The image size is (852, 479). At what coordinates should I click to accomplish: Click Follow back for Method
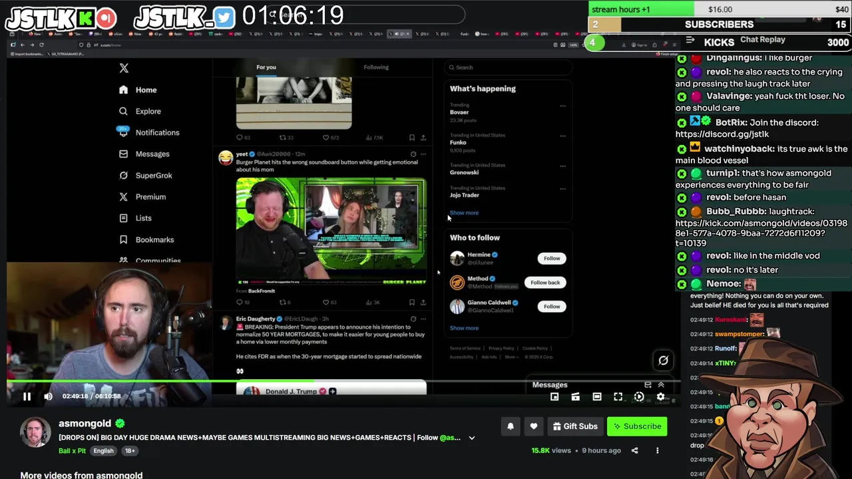coord(545,282)
